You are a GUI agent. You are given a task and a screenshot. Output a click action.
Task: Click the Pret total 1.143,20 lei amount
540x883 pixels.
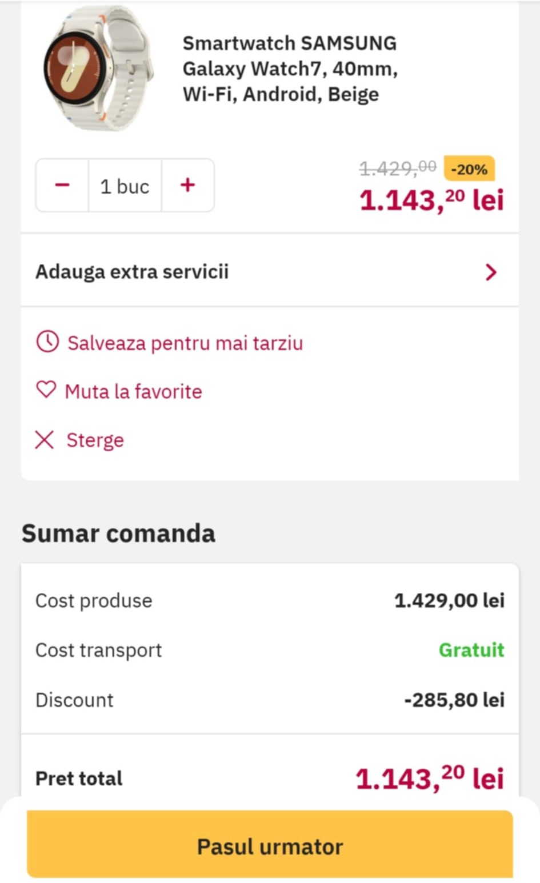(429, 778)
